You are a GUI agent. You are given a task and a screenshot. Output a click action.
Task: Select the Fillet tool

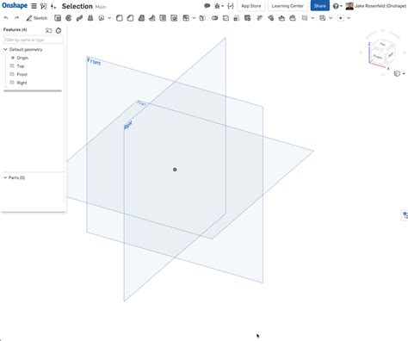pyautogui.click(x=120, y=18)
